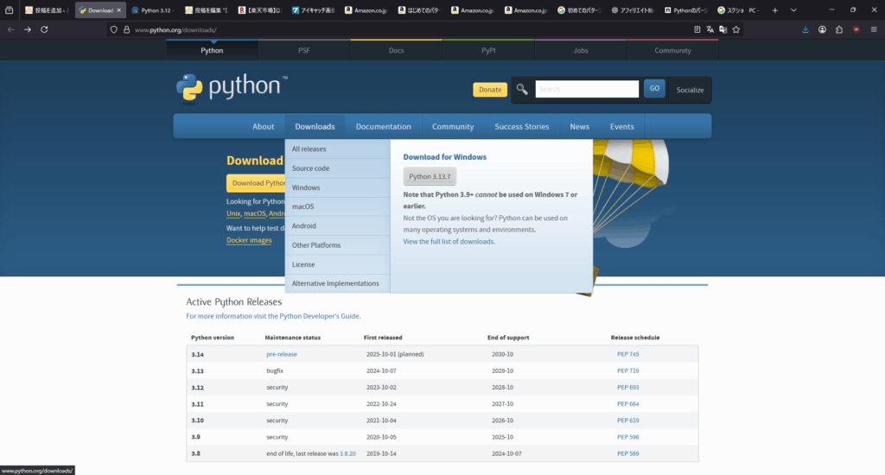Click the yellow Donate button
The width and height of the screenshot is (885, 475).
tap(490, 90)
